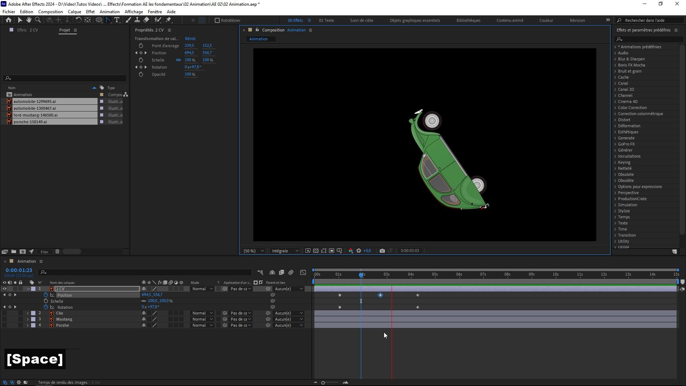Select the Pen tool

pos(108,20)
